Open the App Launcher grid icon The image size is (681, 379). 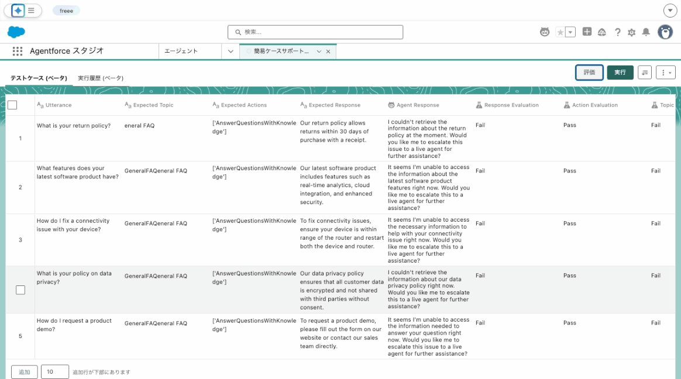[x=18, y=51]
